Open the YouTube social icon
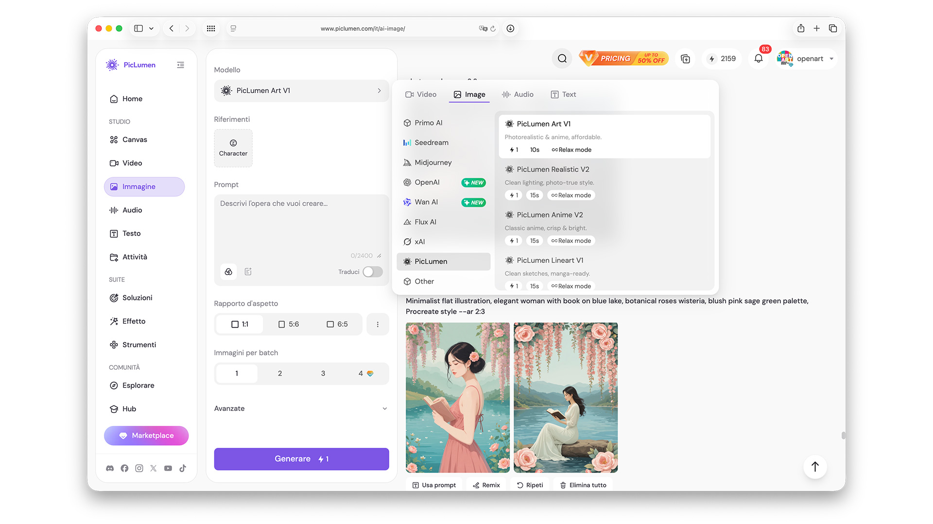 click(168, 468)
